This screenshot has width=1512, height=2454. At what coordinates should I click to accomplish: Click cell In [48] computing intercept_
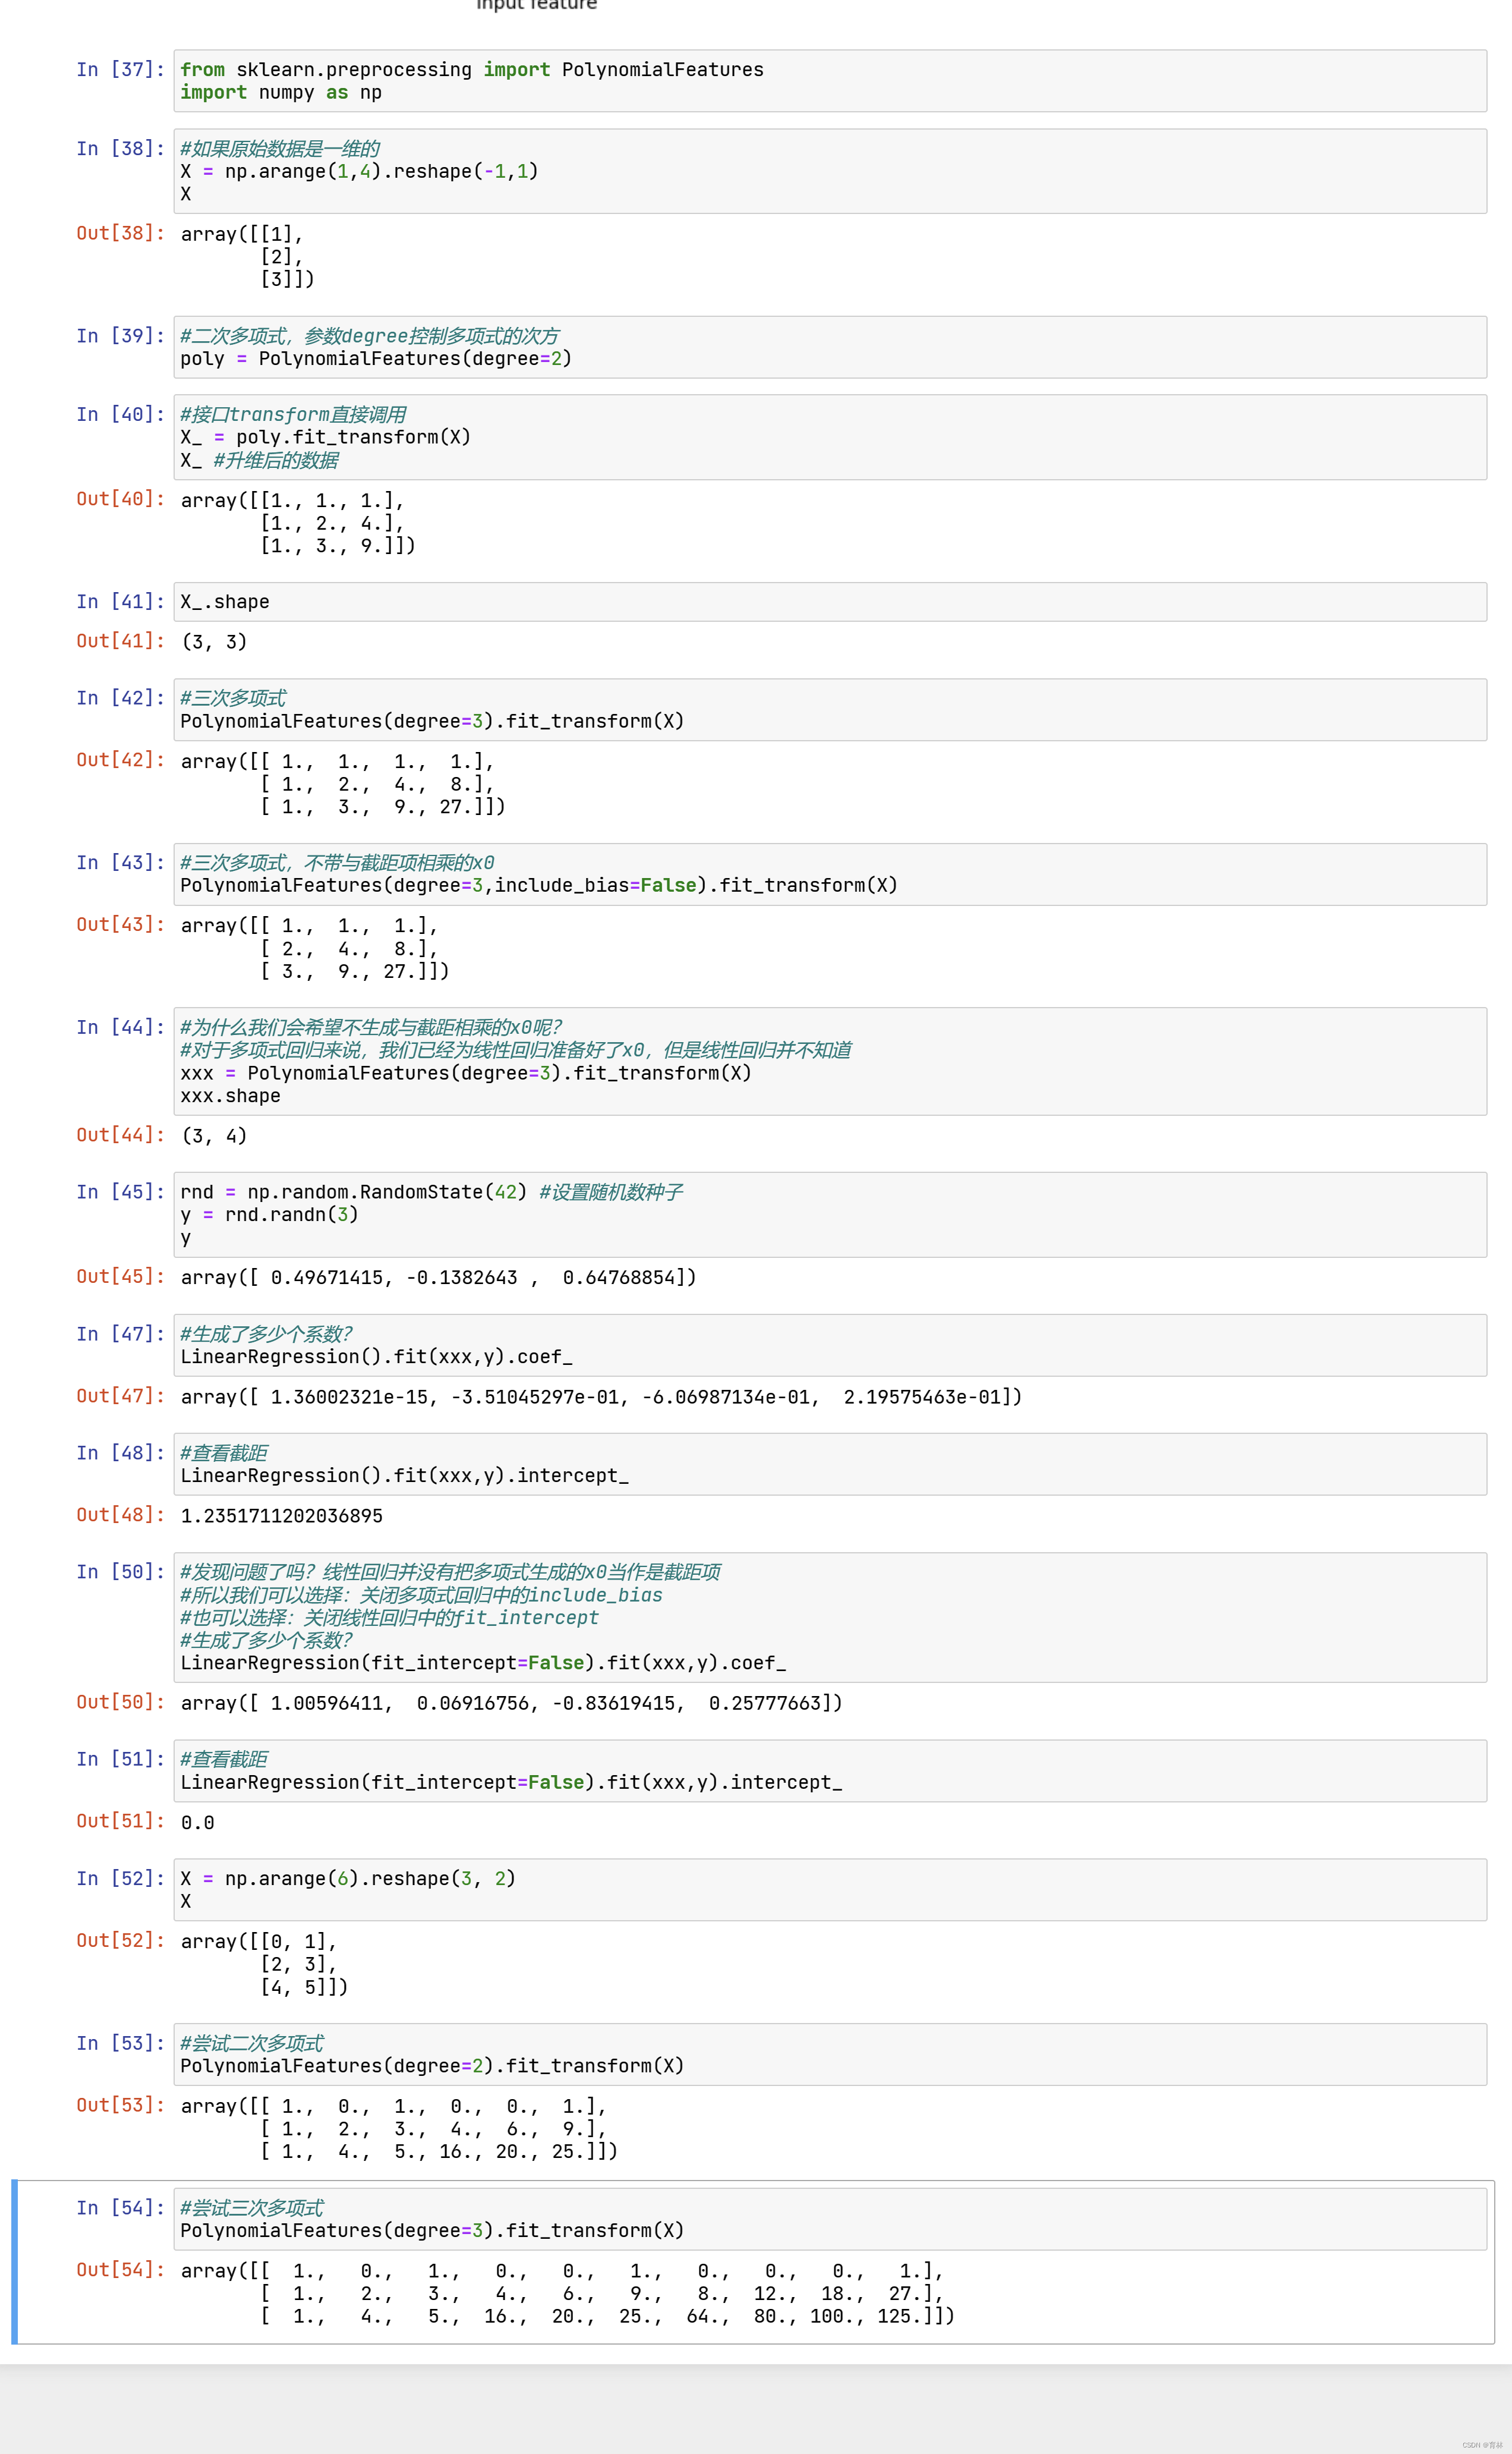(830, 1464)
